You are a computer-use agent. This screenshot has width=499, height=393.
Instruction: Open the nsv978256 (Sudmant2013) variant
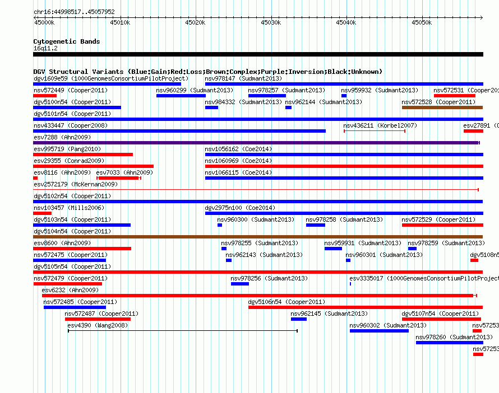[269, 278]
